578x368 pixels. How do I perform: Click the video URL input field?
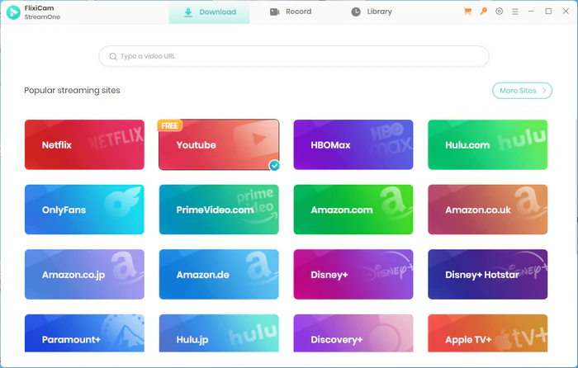[297, 56]
